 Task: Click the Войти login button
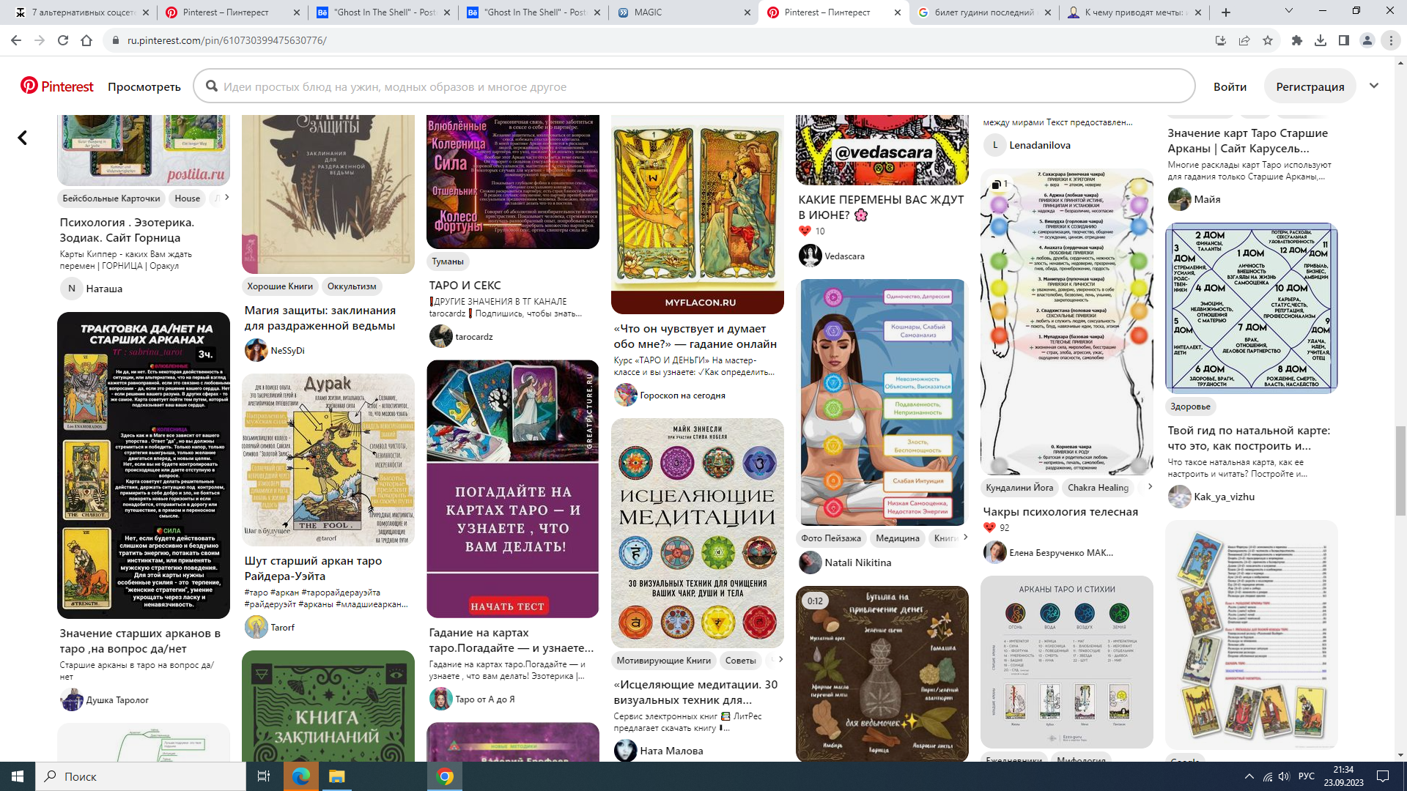1230,86
